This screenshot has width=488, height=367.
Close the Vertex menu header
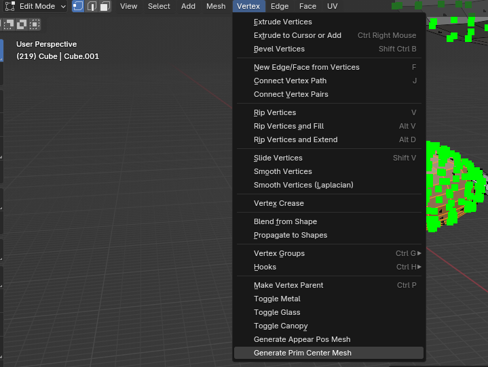248,6
